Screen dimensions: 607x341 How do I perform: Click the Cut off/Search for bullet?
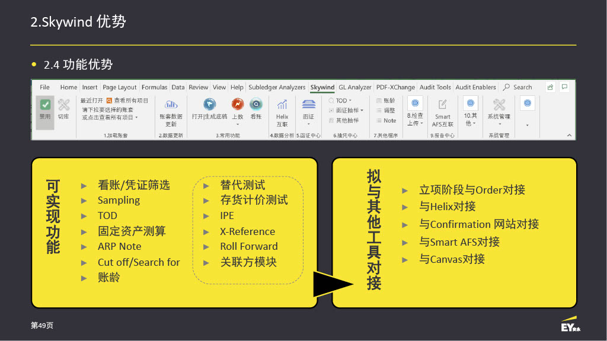point(139,262)
